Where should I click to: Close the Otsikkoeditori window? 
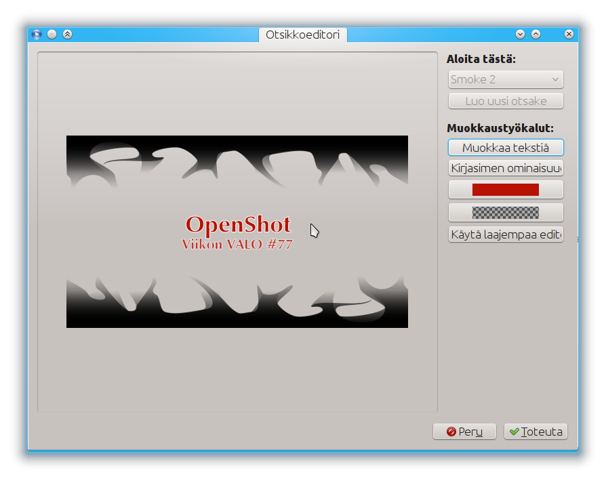(x=569, y=35)
